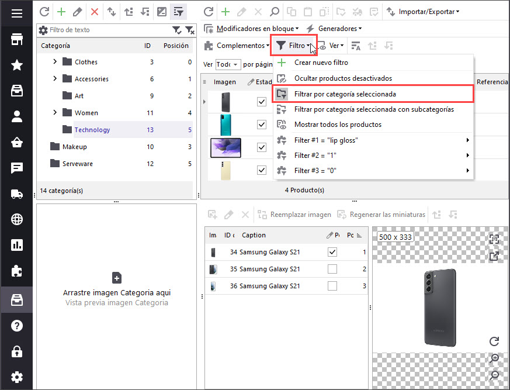Screen dimensions: 510x390
Task: Expand the Clothes category
Action: [55, 61]
